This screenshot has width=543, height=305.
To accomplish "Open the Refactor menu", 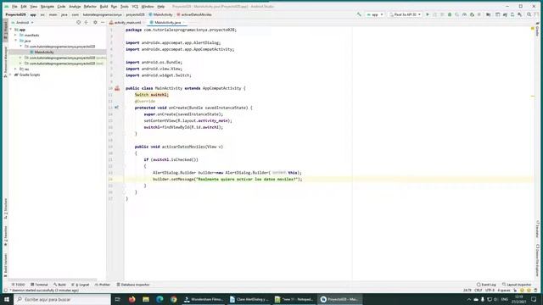I will click(x=90, y=7).
